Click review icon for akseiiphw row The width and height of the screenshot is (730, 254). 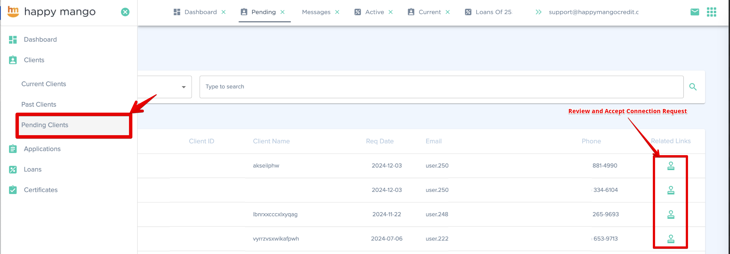(x=671, y=166)
